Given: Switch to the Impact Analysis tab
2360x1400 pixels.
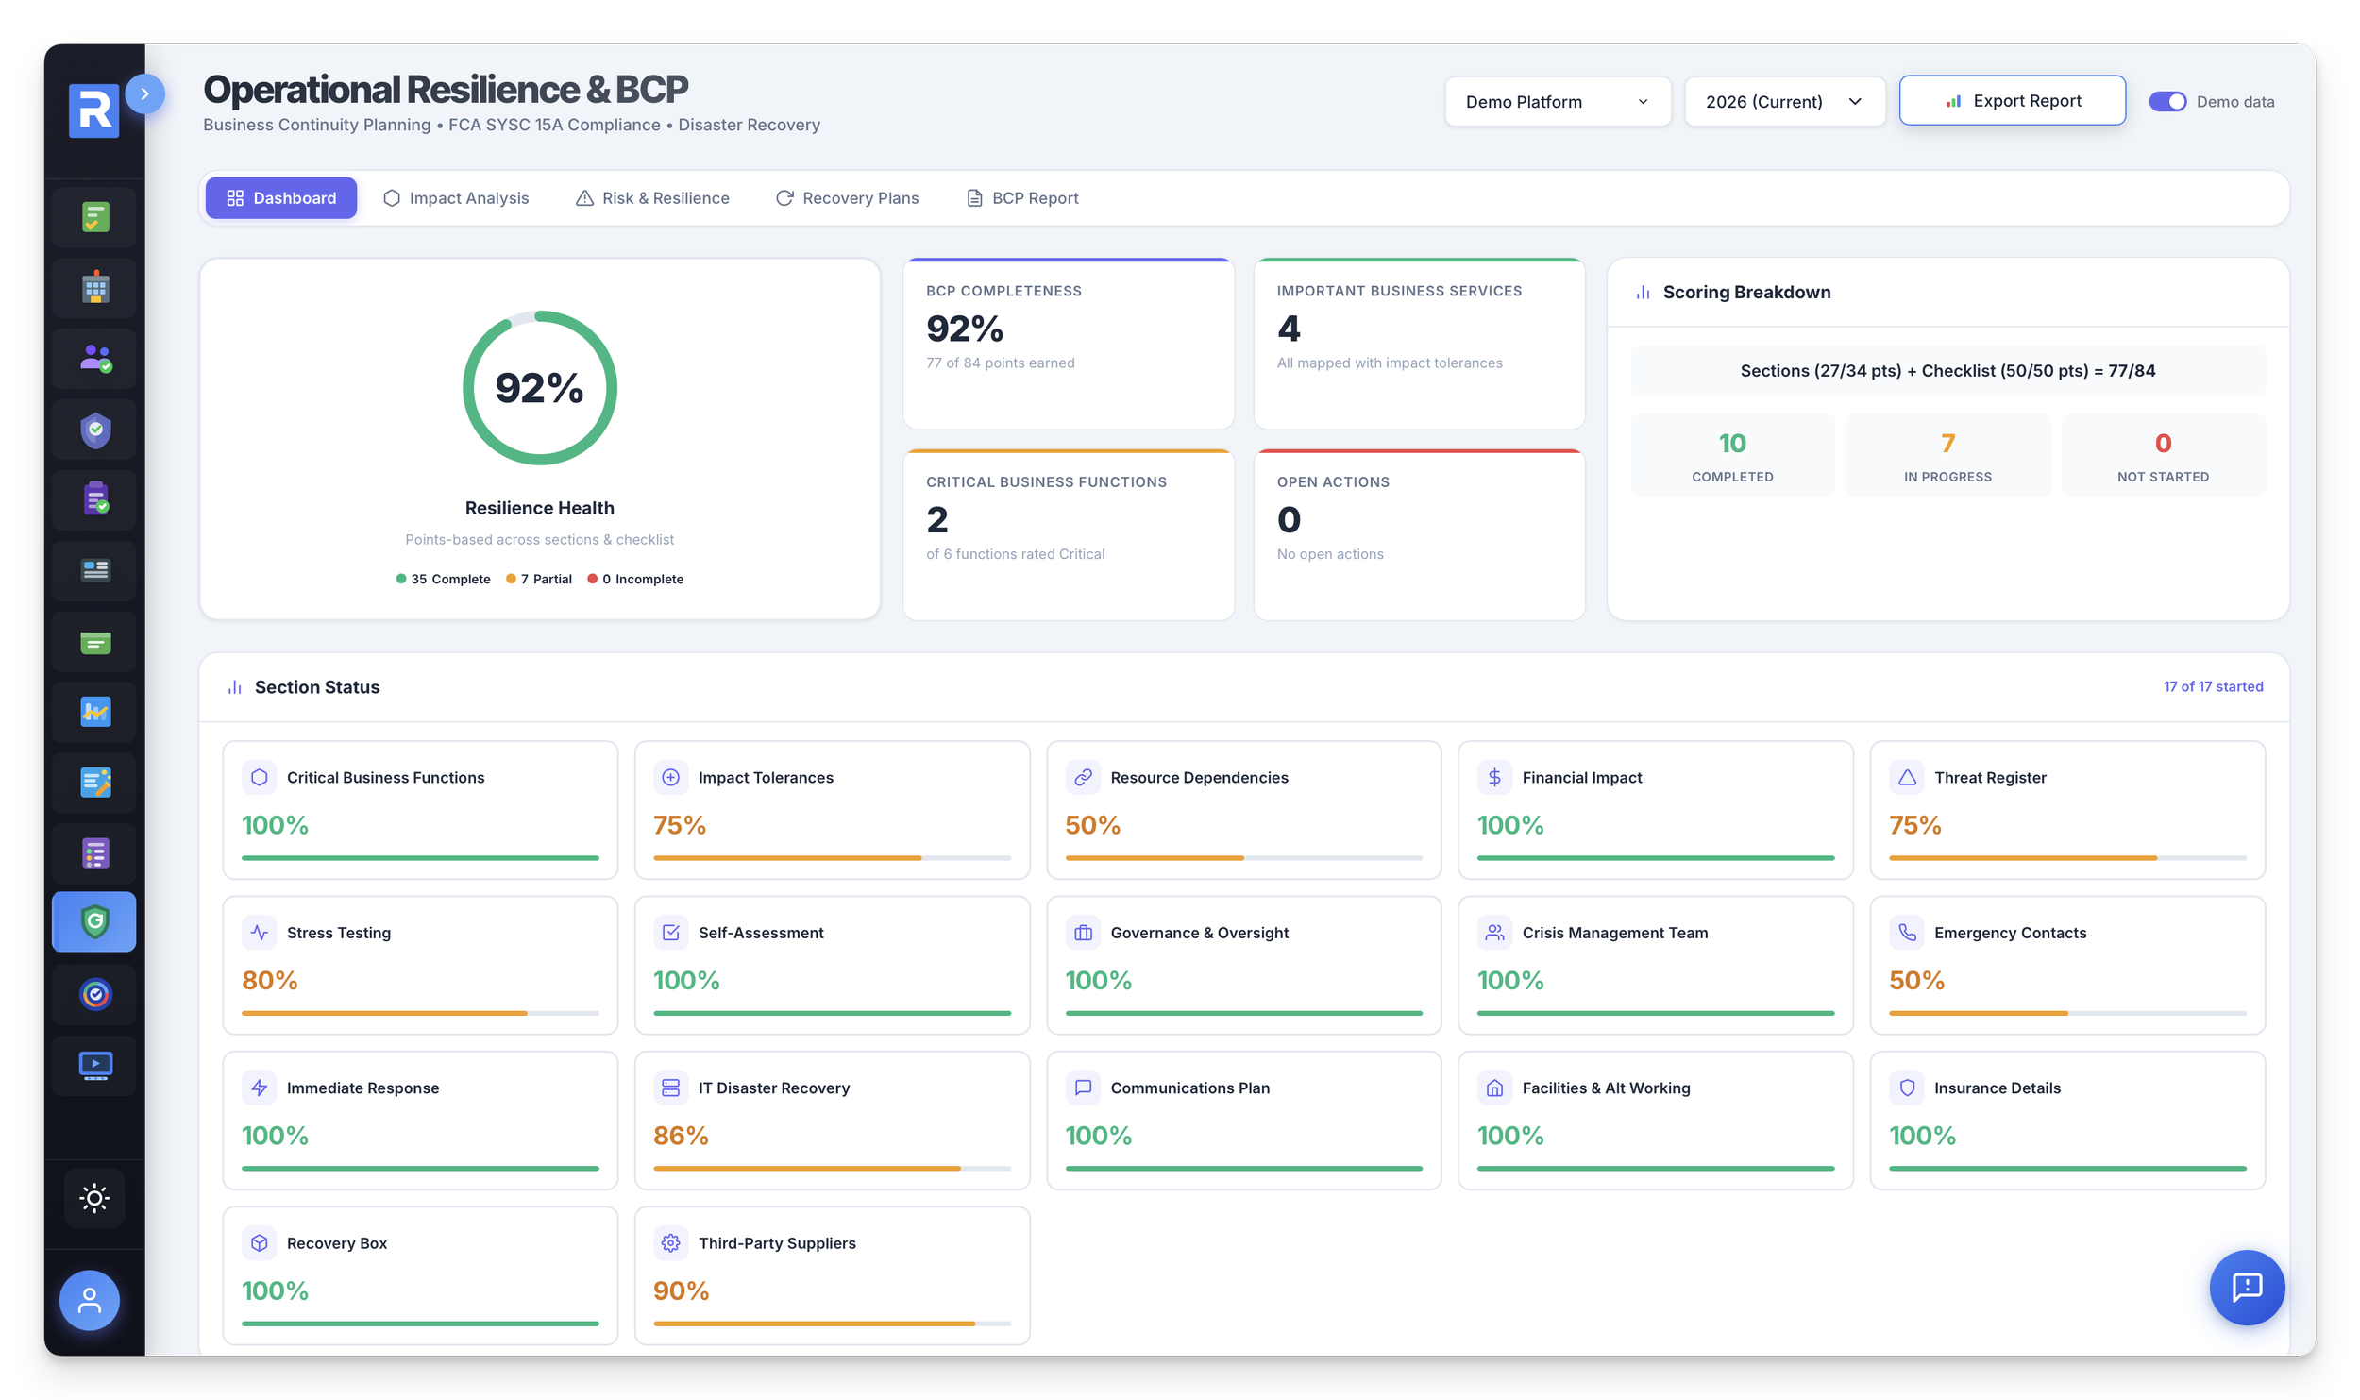Looking at the screenshot, I should point(456,197).
